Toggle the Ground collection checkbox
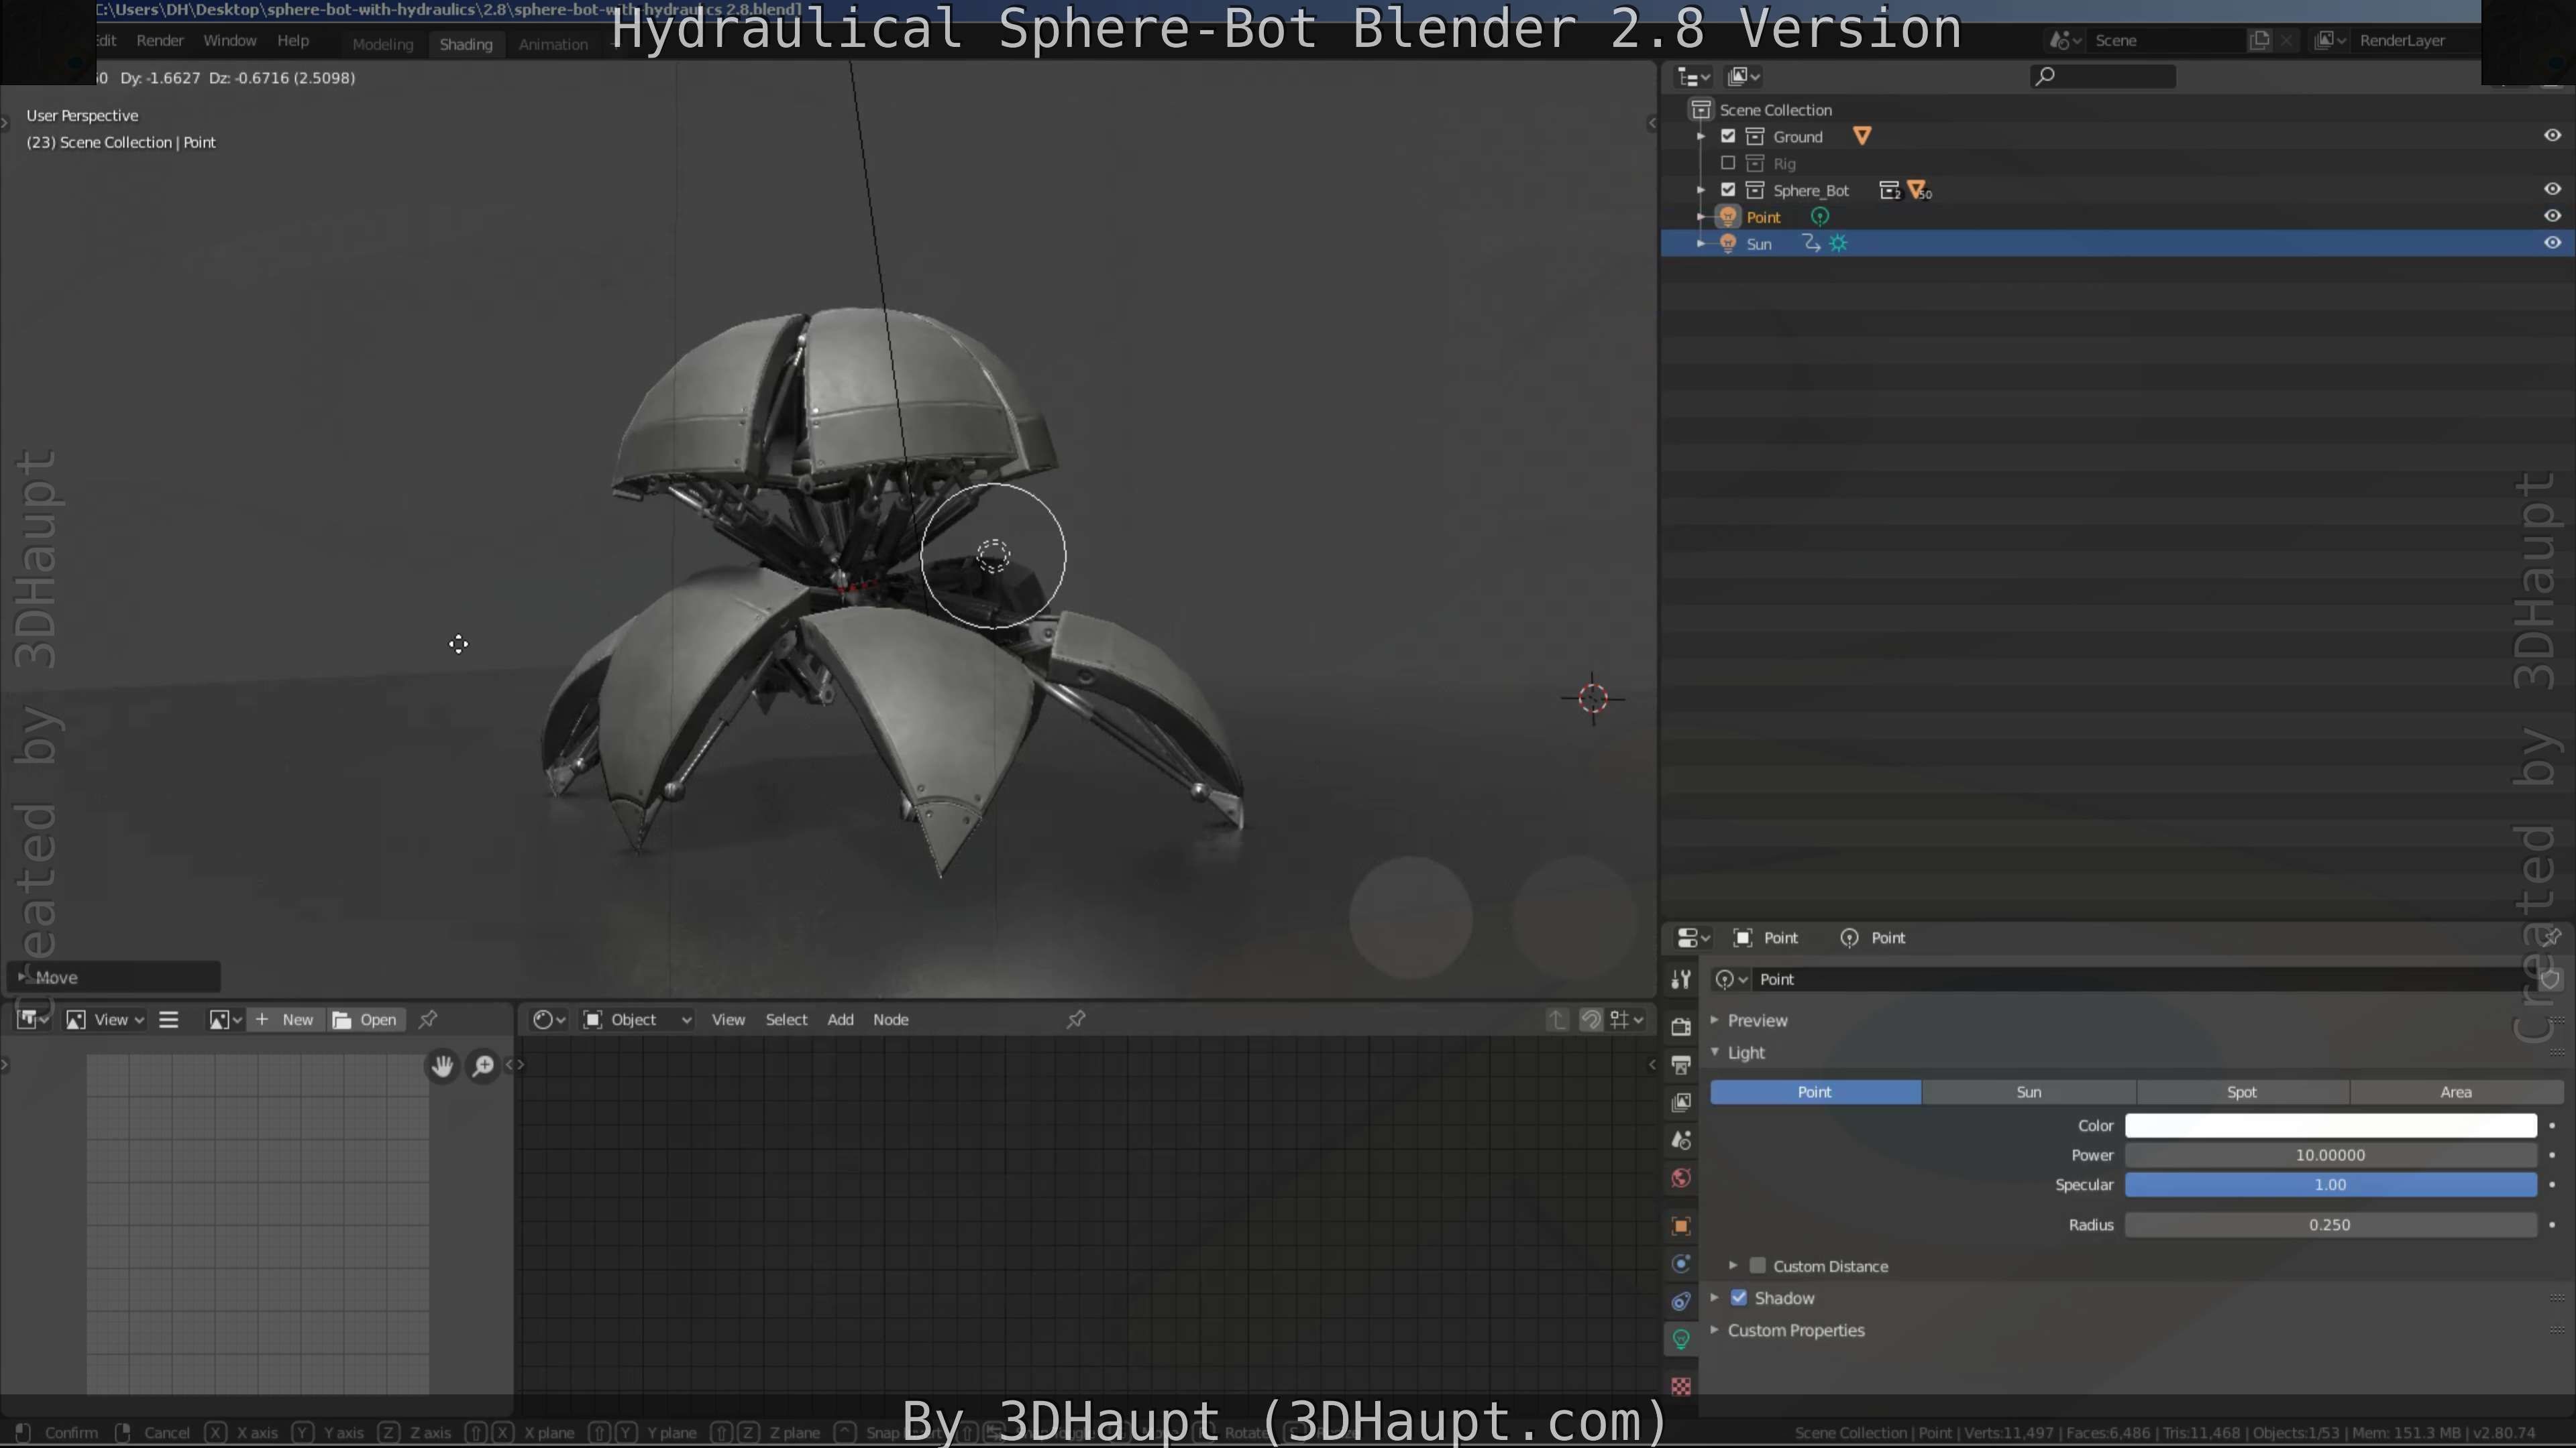 tap(1728, 136)
